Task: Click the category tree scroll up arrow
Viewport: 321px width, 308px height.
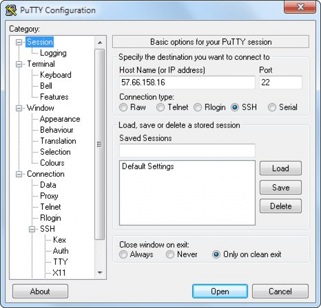Action: point(100,43)
